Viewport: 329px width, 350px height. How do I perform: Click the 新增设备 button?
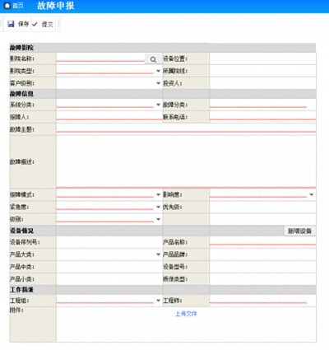click(x=299, y=231)
